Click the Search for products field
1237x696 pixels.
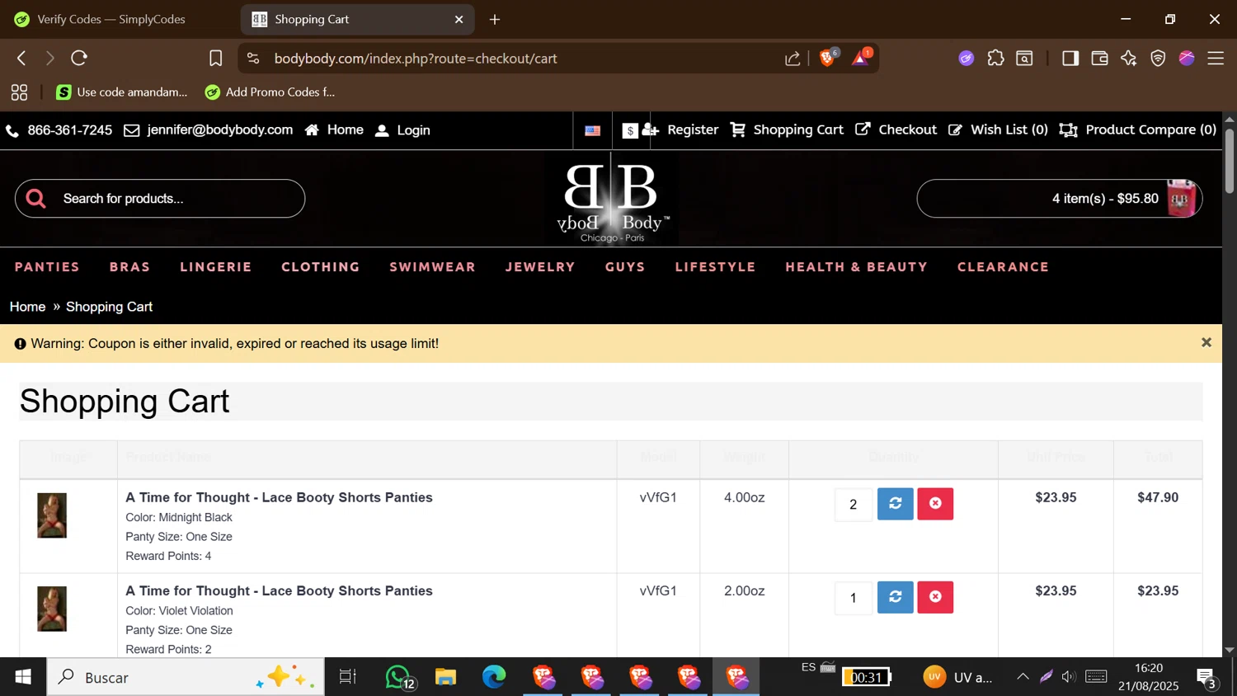point(160,199)
